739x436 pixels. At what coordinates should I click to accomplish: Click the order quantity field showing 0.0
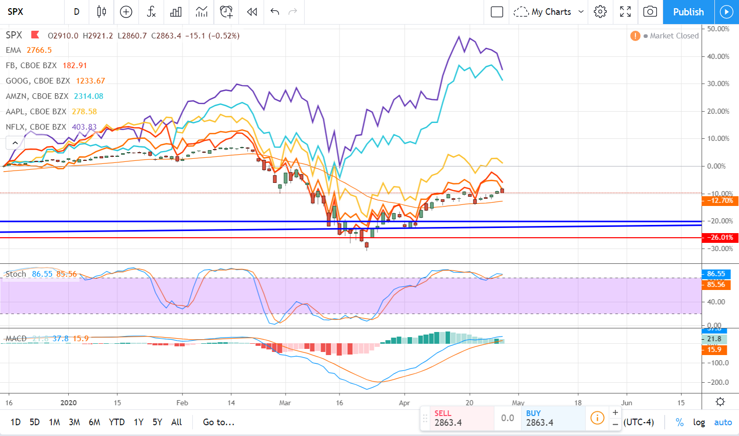pyautogui.click(x=508, y=418)
